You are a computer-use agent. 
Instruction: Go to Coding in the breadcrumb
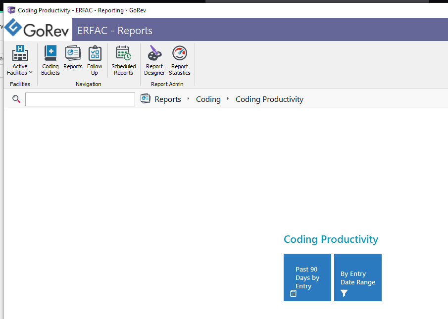208,99
